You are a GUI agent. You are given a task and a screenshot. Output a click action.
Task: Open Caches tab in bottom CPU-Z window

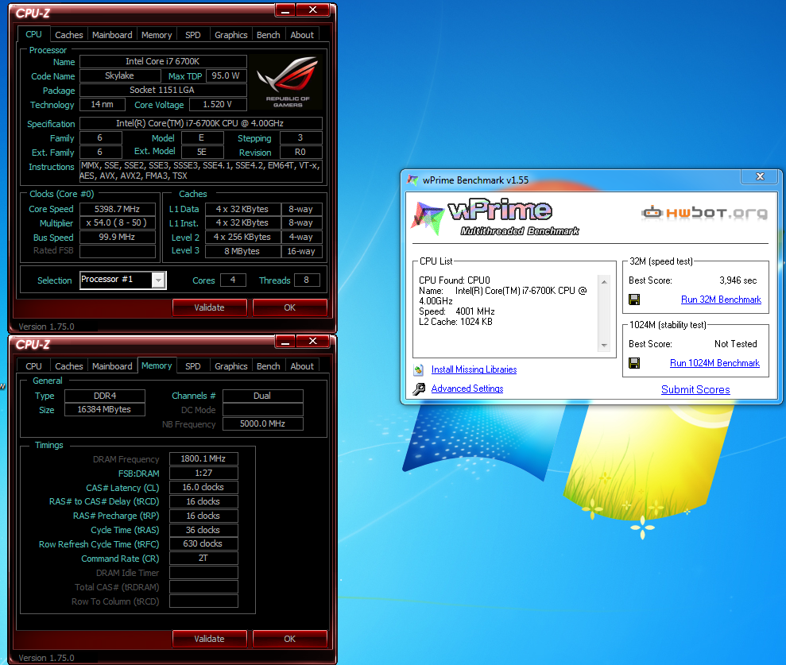68,366
